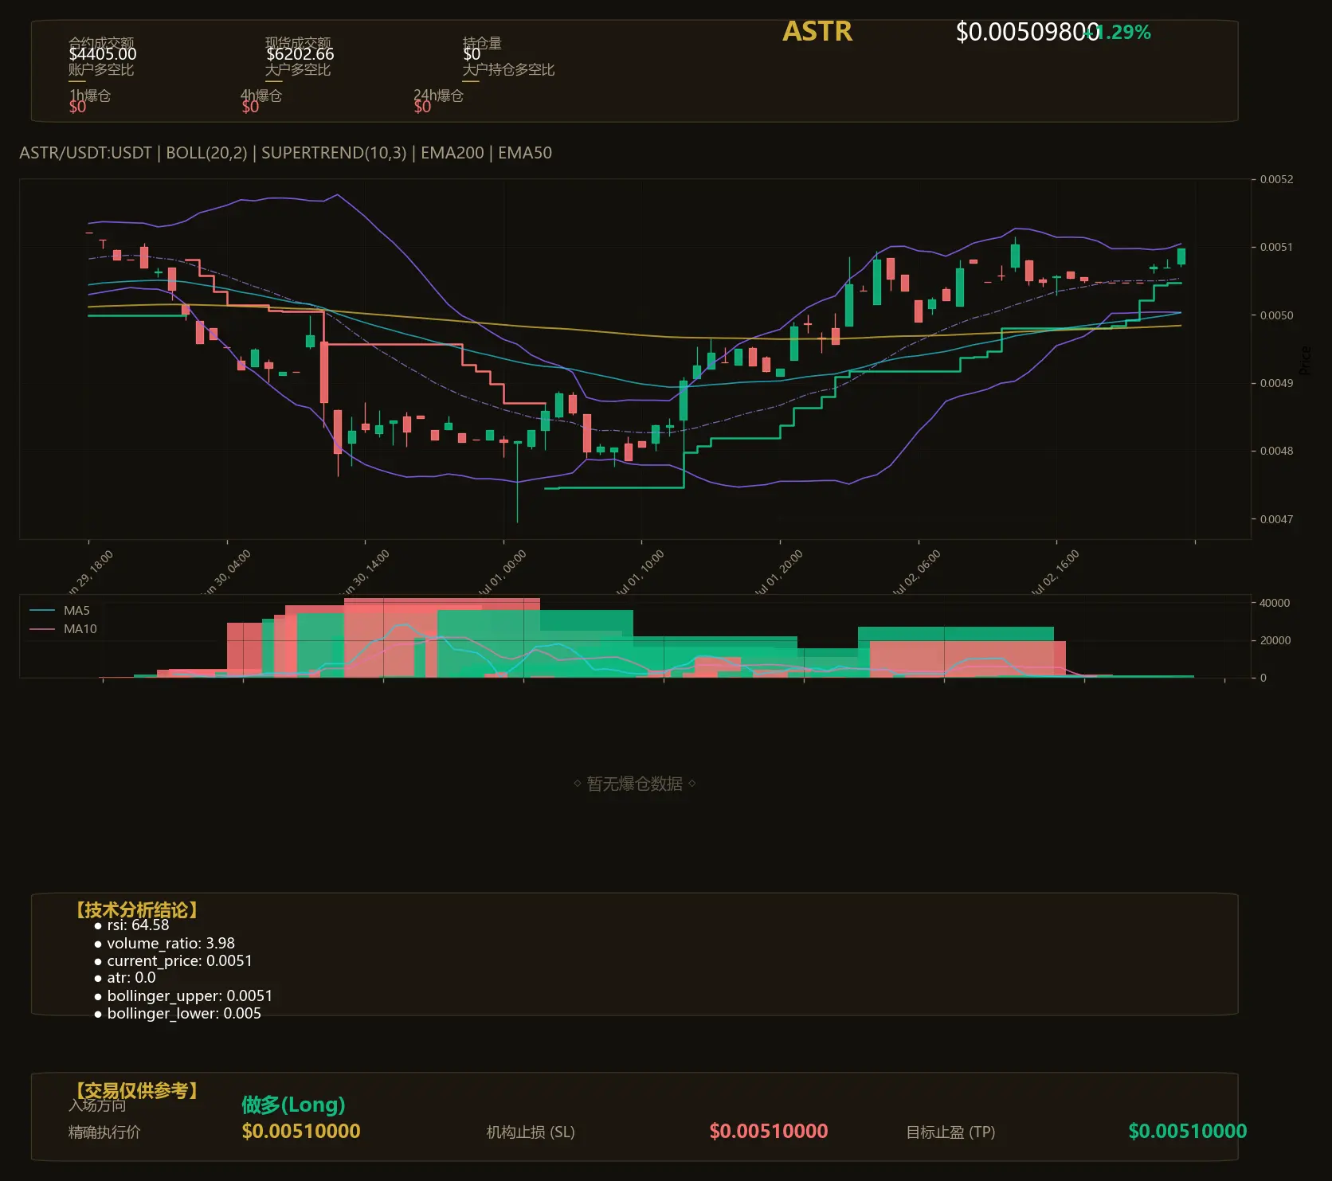This screenshot has width=1332, height=1181.
Task: Click the 大户多空比 label
Action: point(298,69)
